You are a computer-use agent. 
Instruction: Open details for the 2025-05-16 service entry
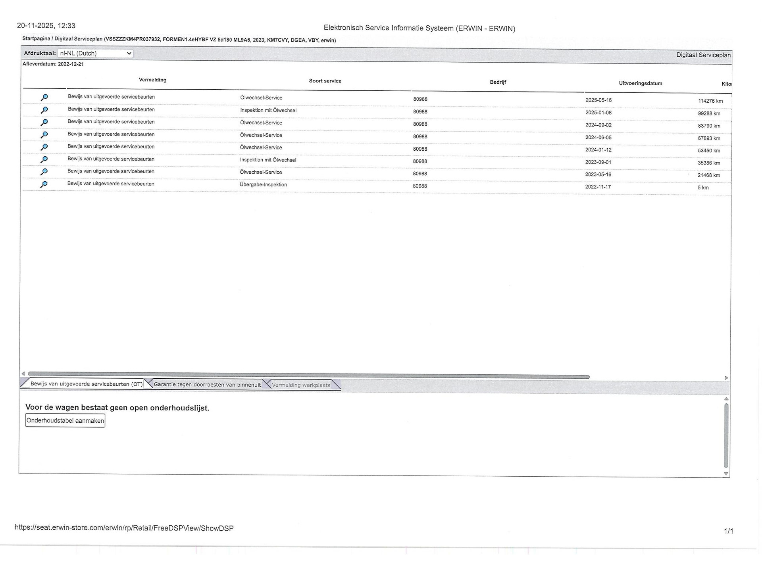click(x=44, y=97)
